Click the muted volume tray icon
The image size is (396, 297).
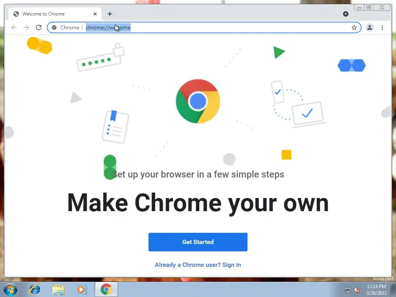[x=357, y=290]
